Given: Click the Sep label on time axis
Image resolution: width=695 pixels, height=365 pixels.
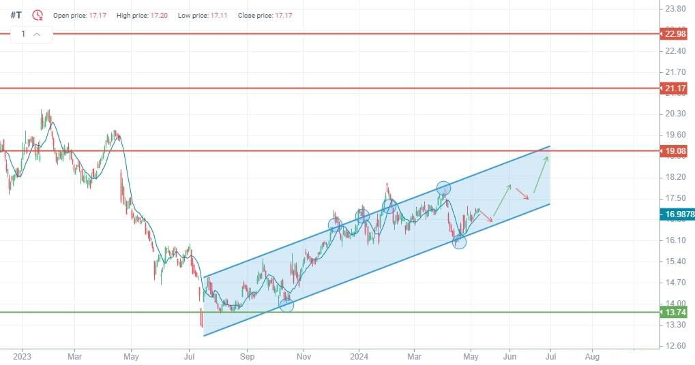Looking at the screenshot, I should 248,356.
